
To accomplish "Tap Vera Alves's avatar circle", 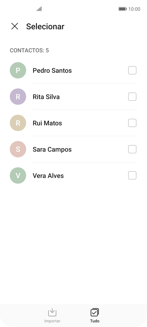I will click(x=18, y=175).
